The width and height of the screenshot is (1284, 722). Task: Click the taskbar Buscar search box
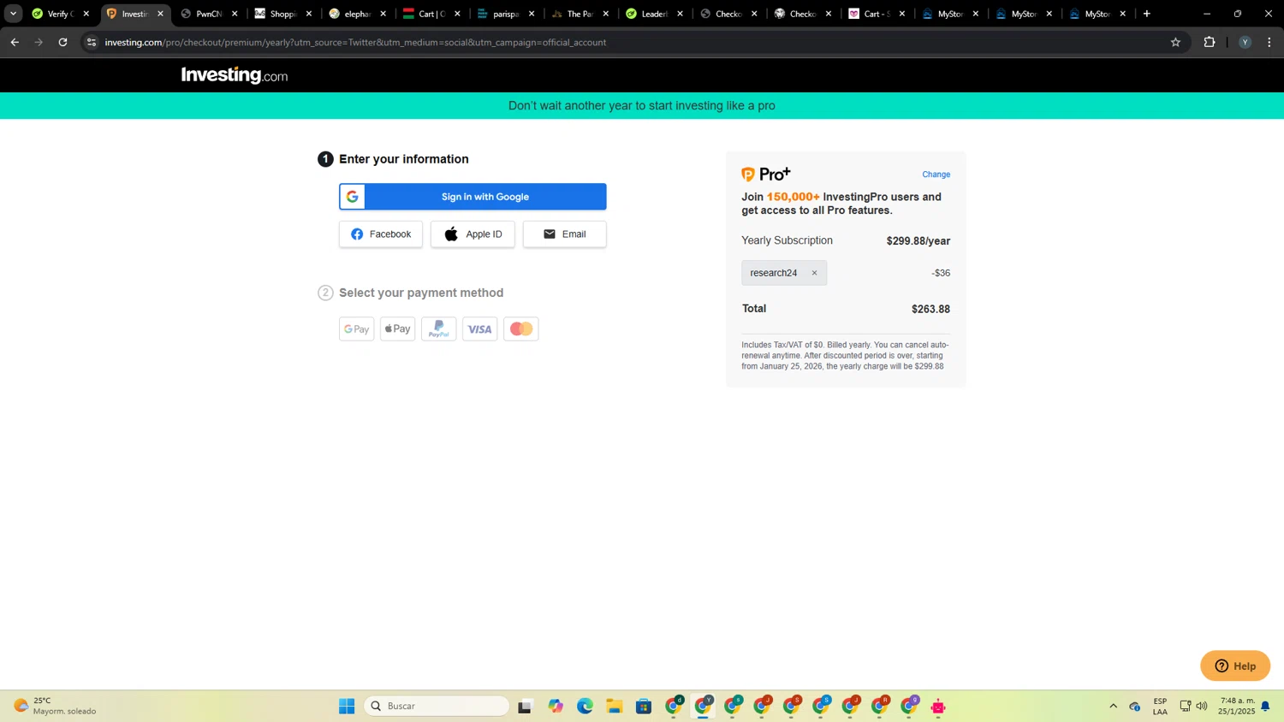437,706
